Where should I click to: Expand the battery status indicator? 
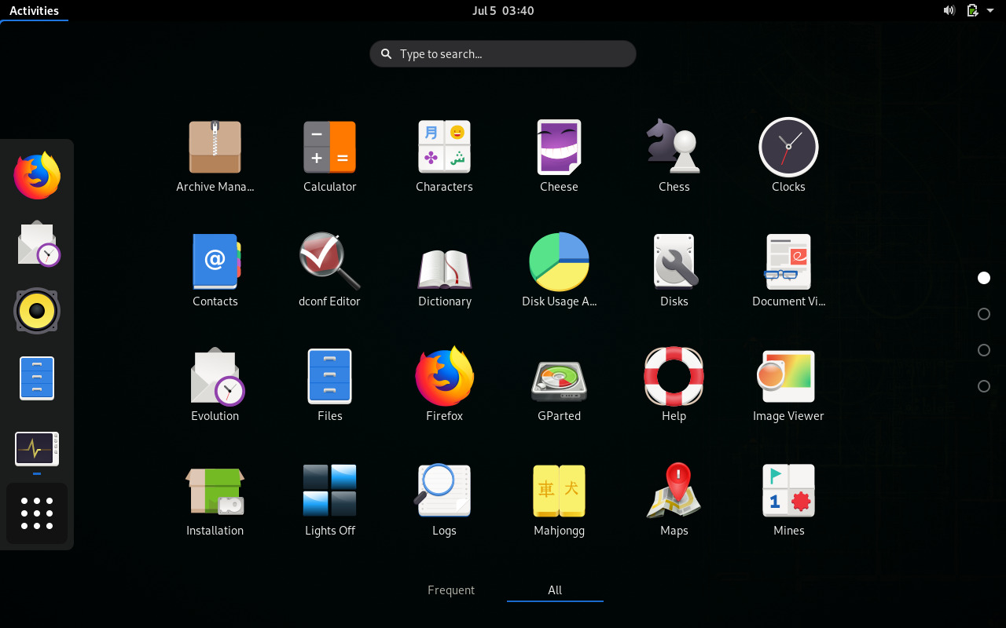tap(971, 10)
